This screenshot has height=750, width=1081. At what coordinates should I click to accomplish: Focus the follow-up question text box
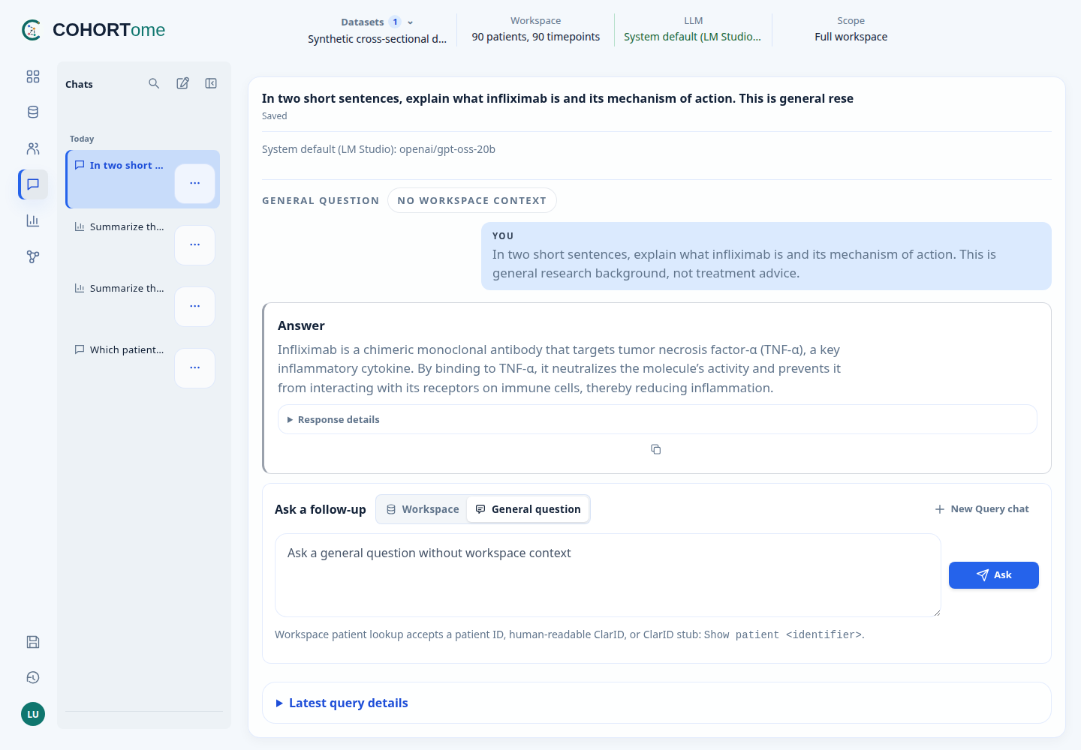[608, 575]
